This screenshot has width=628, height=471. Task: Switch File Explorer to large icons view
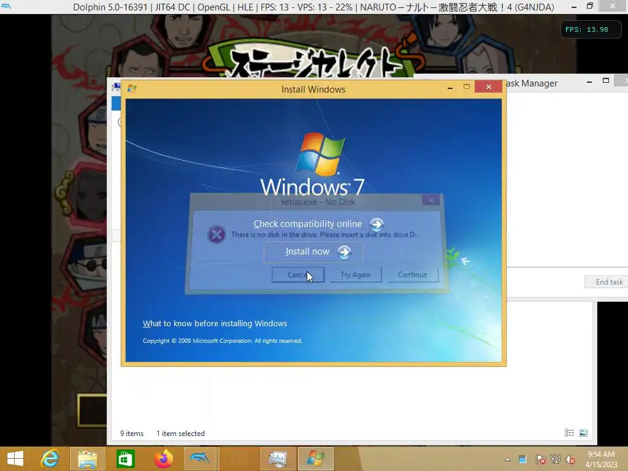pos(584,433)
